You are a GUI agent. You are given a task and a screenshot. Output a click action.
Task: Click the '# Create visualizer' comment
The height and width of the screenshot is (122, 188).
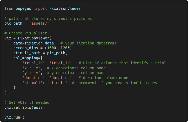pyautogui.click(x=26, y=33)
